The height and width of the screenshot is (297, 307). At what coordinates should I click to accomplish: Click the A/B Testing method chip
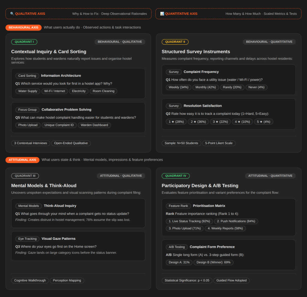click(x=177, y=247)
